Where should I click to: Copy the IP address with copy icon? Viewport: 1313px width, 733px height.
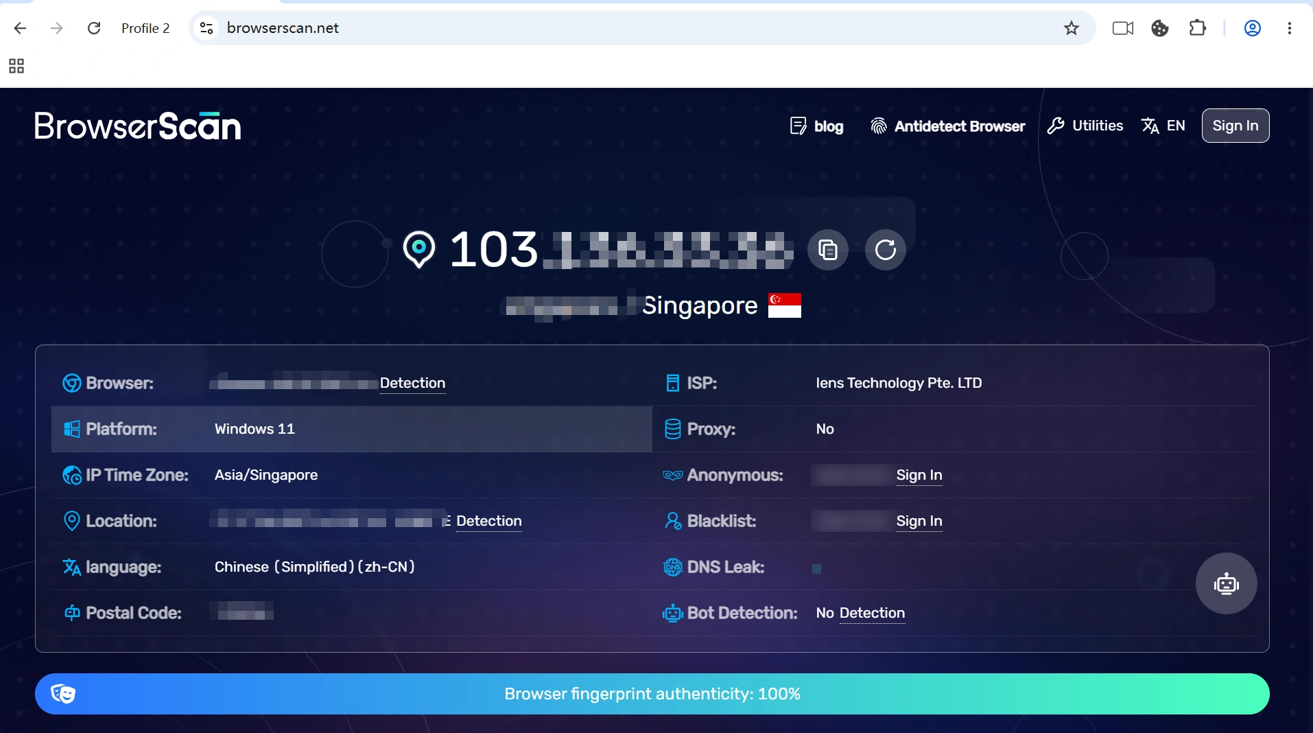coord(828,250)
